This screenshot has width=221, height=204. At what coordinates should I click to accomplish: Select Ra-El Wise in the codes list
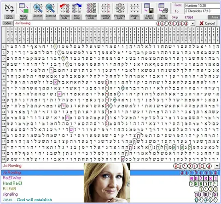12,178
